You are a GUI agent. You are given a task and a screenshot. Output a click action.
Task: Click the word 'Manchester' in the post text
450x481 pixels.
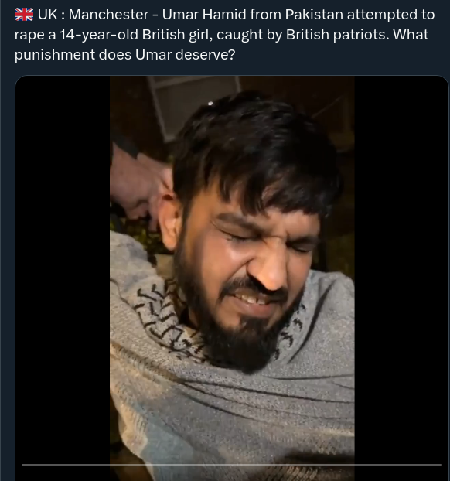(x=108, y=15)
